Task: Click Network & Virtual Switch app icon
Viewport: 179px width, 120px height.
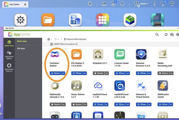Action: [x=141, y=85]
